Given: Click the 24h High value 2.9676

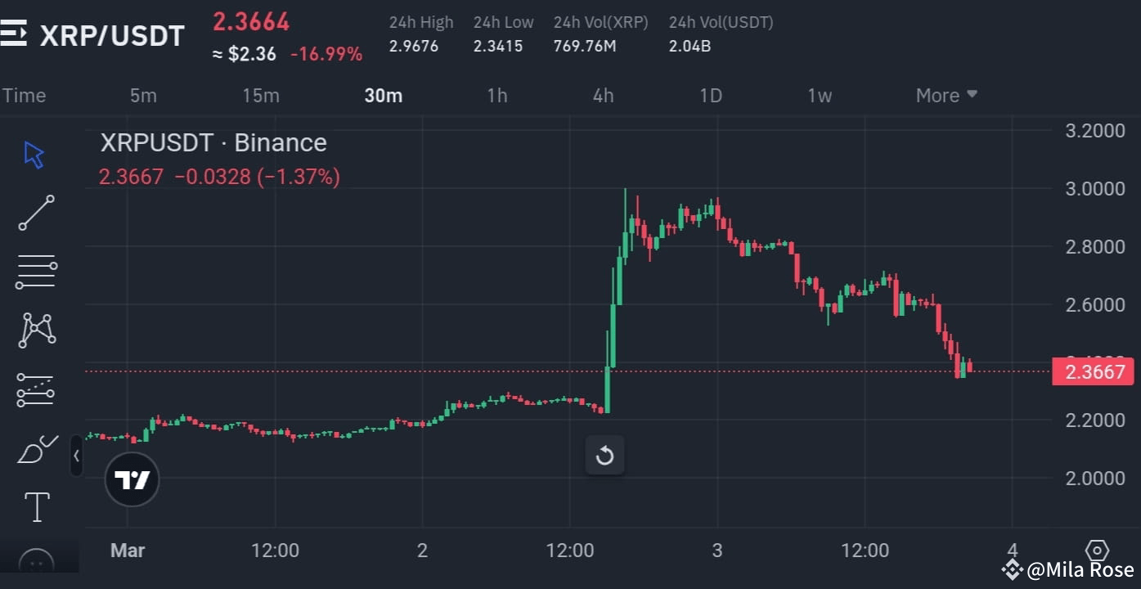Looking at the screenshot, I should [x=412, y=46].
